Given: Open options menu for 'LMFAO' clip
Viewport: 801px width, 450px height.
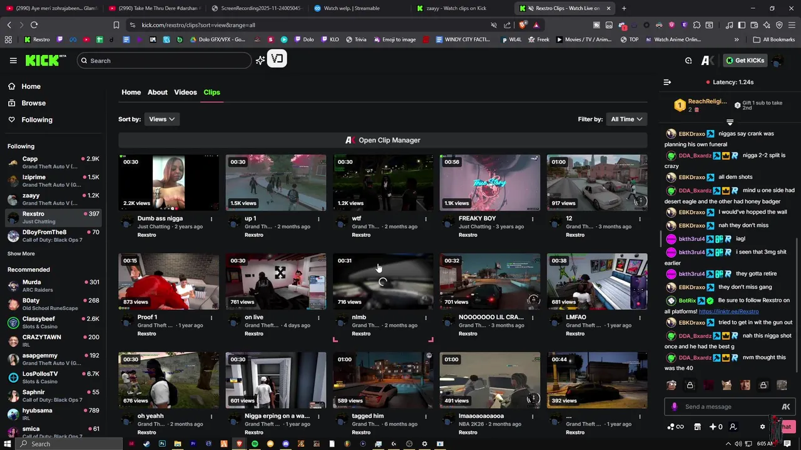Looking at the screenshot, I should [x=640, y=317].
